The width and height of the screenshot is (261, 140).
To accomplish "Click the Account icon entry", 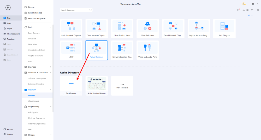I will (8, 129).
